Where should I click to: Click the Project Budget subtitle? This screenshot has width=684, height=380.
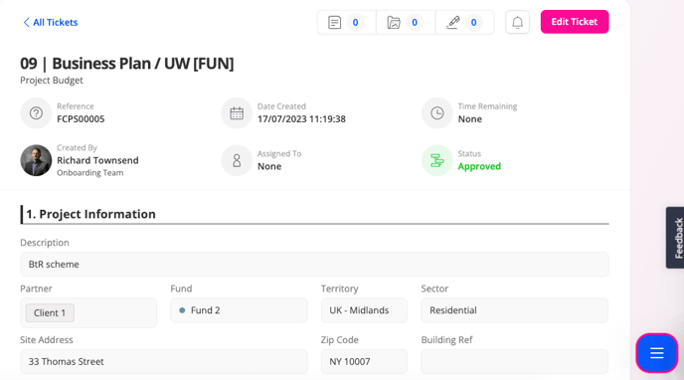click(x=52, y=81)
